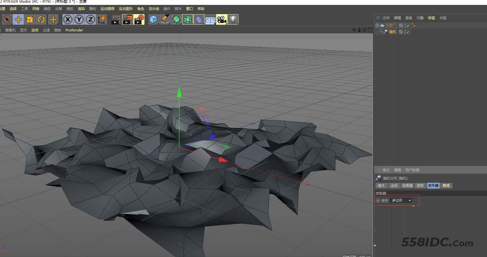487x257 pixels.
Task: Render the active view clapperboard
Action: click(116, 19)
